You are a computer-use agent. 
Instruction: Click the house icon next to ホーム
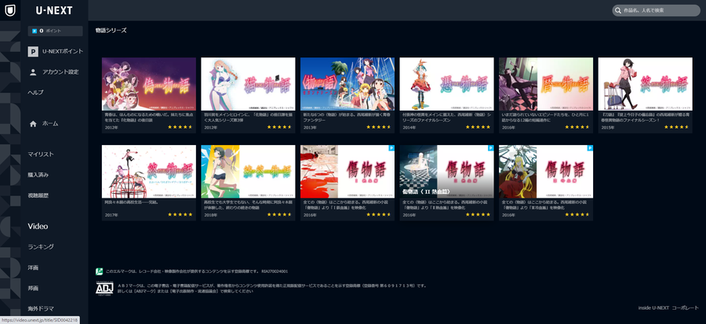point(33,124)
